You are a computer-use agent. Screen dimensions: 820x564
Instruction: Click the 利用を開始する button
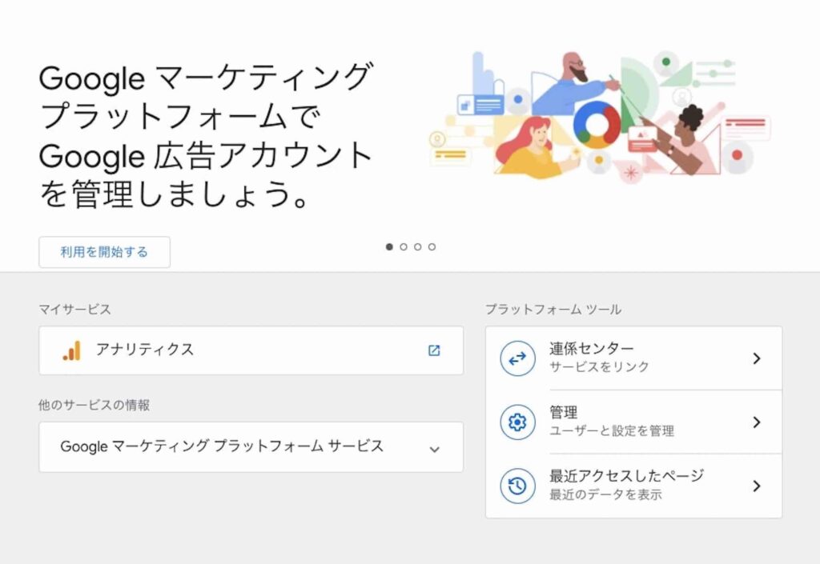[x=104, y=252]
